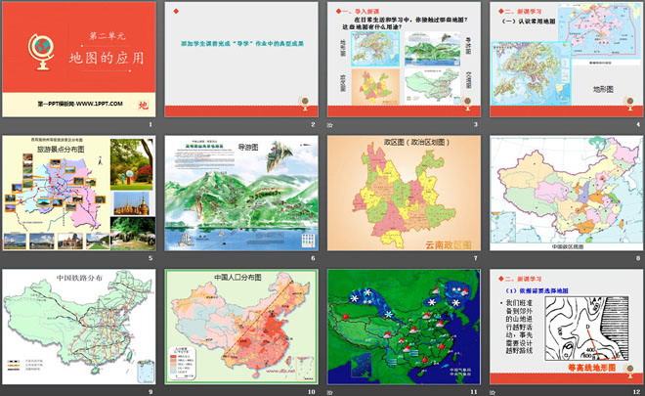Open the 中国政区图 map slide
Screen dimensions: 645x396
point(564,196)
